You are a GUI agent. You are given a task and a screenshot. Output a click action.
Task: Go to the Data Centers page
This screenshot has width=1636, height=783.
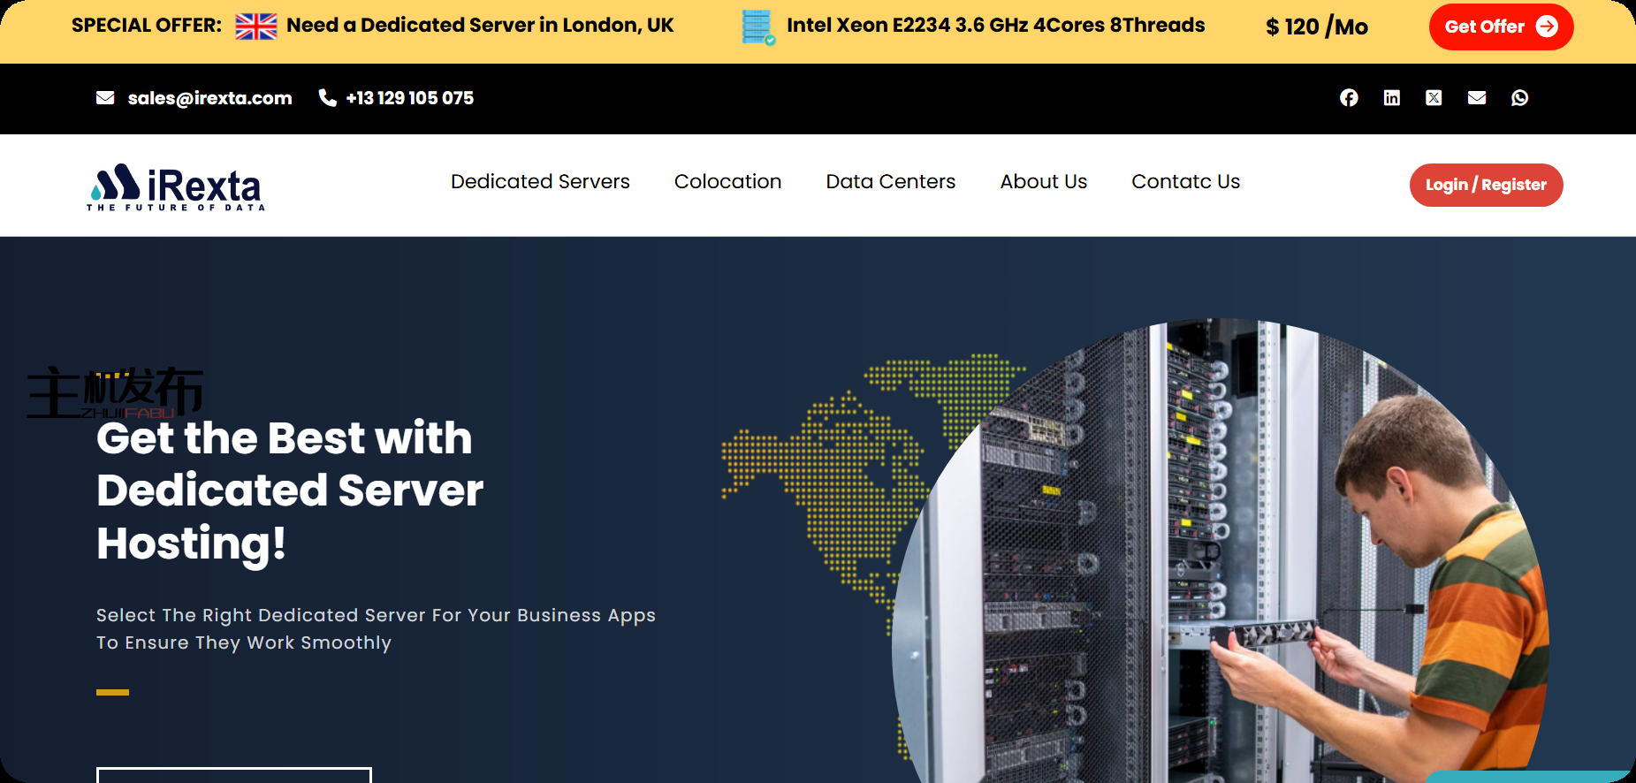click(890, 182)
